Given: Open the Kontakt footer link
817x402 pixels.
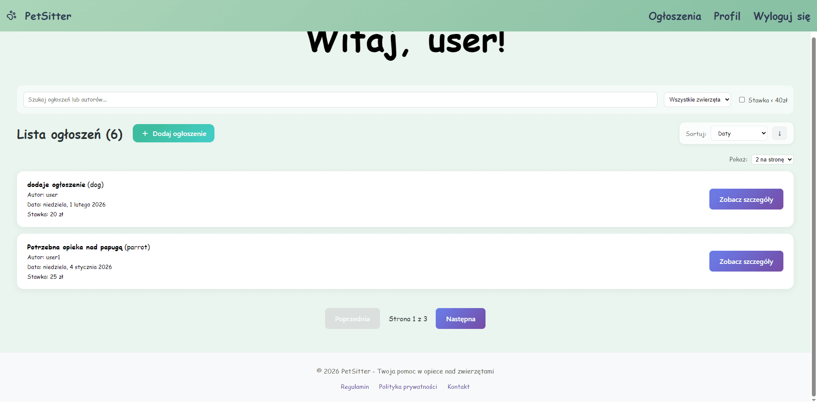Looking at the screenshot, I should [458, 387].
